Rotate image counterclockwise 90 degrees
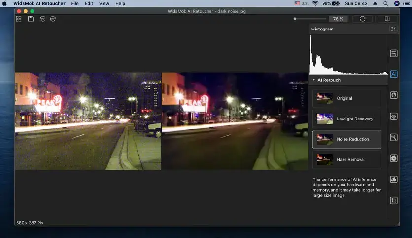The height and width of the screenshot is (238, 412). (43, 19)
